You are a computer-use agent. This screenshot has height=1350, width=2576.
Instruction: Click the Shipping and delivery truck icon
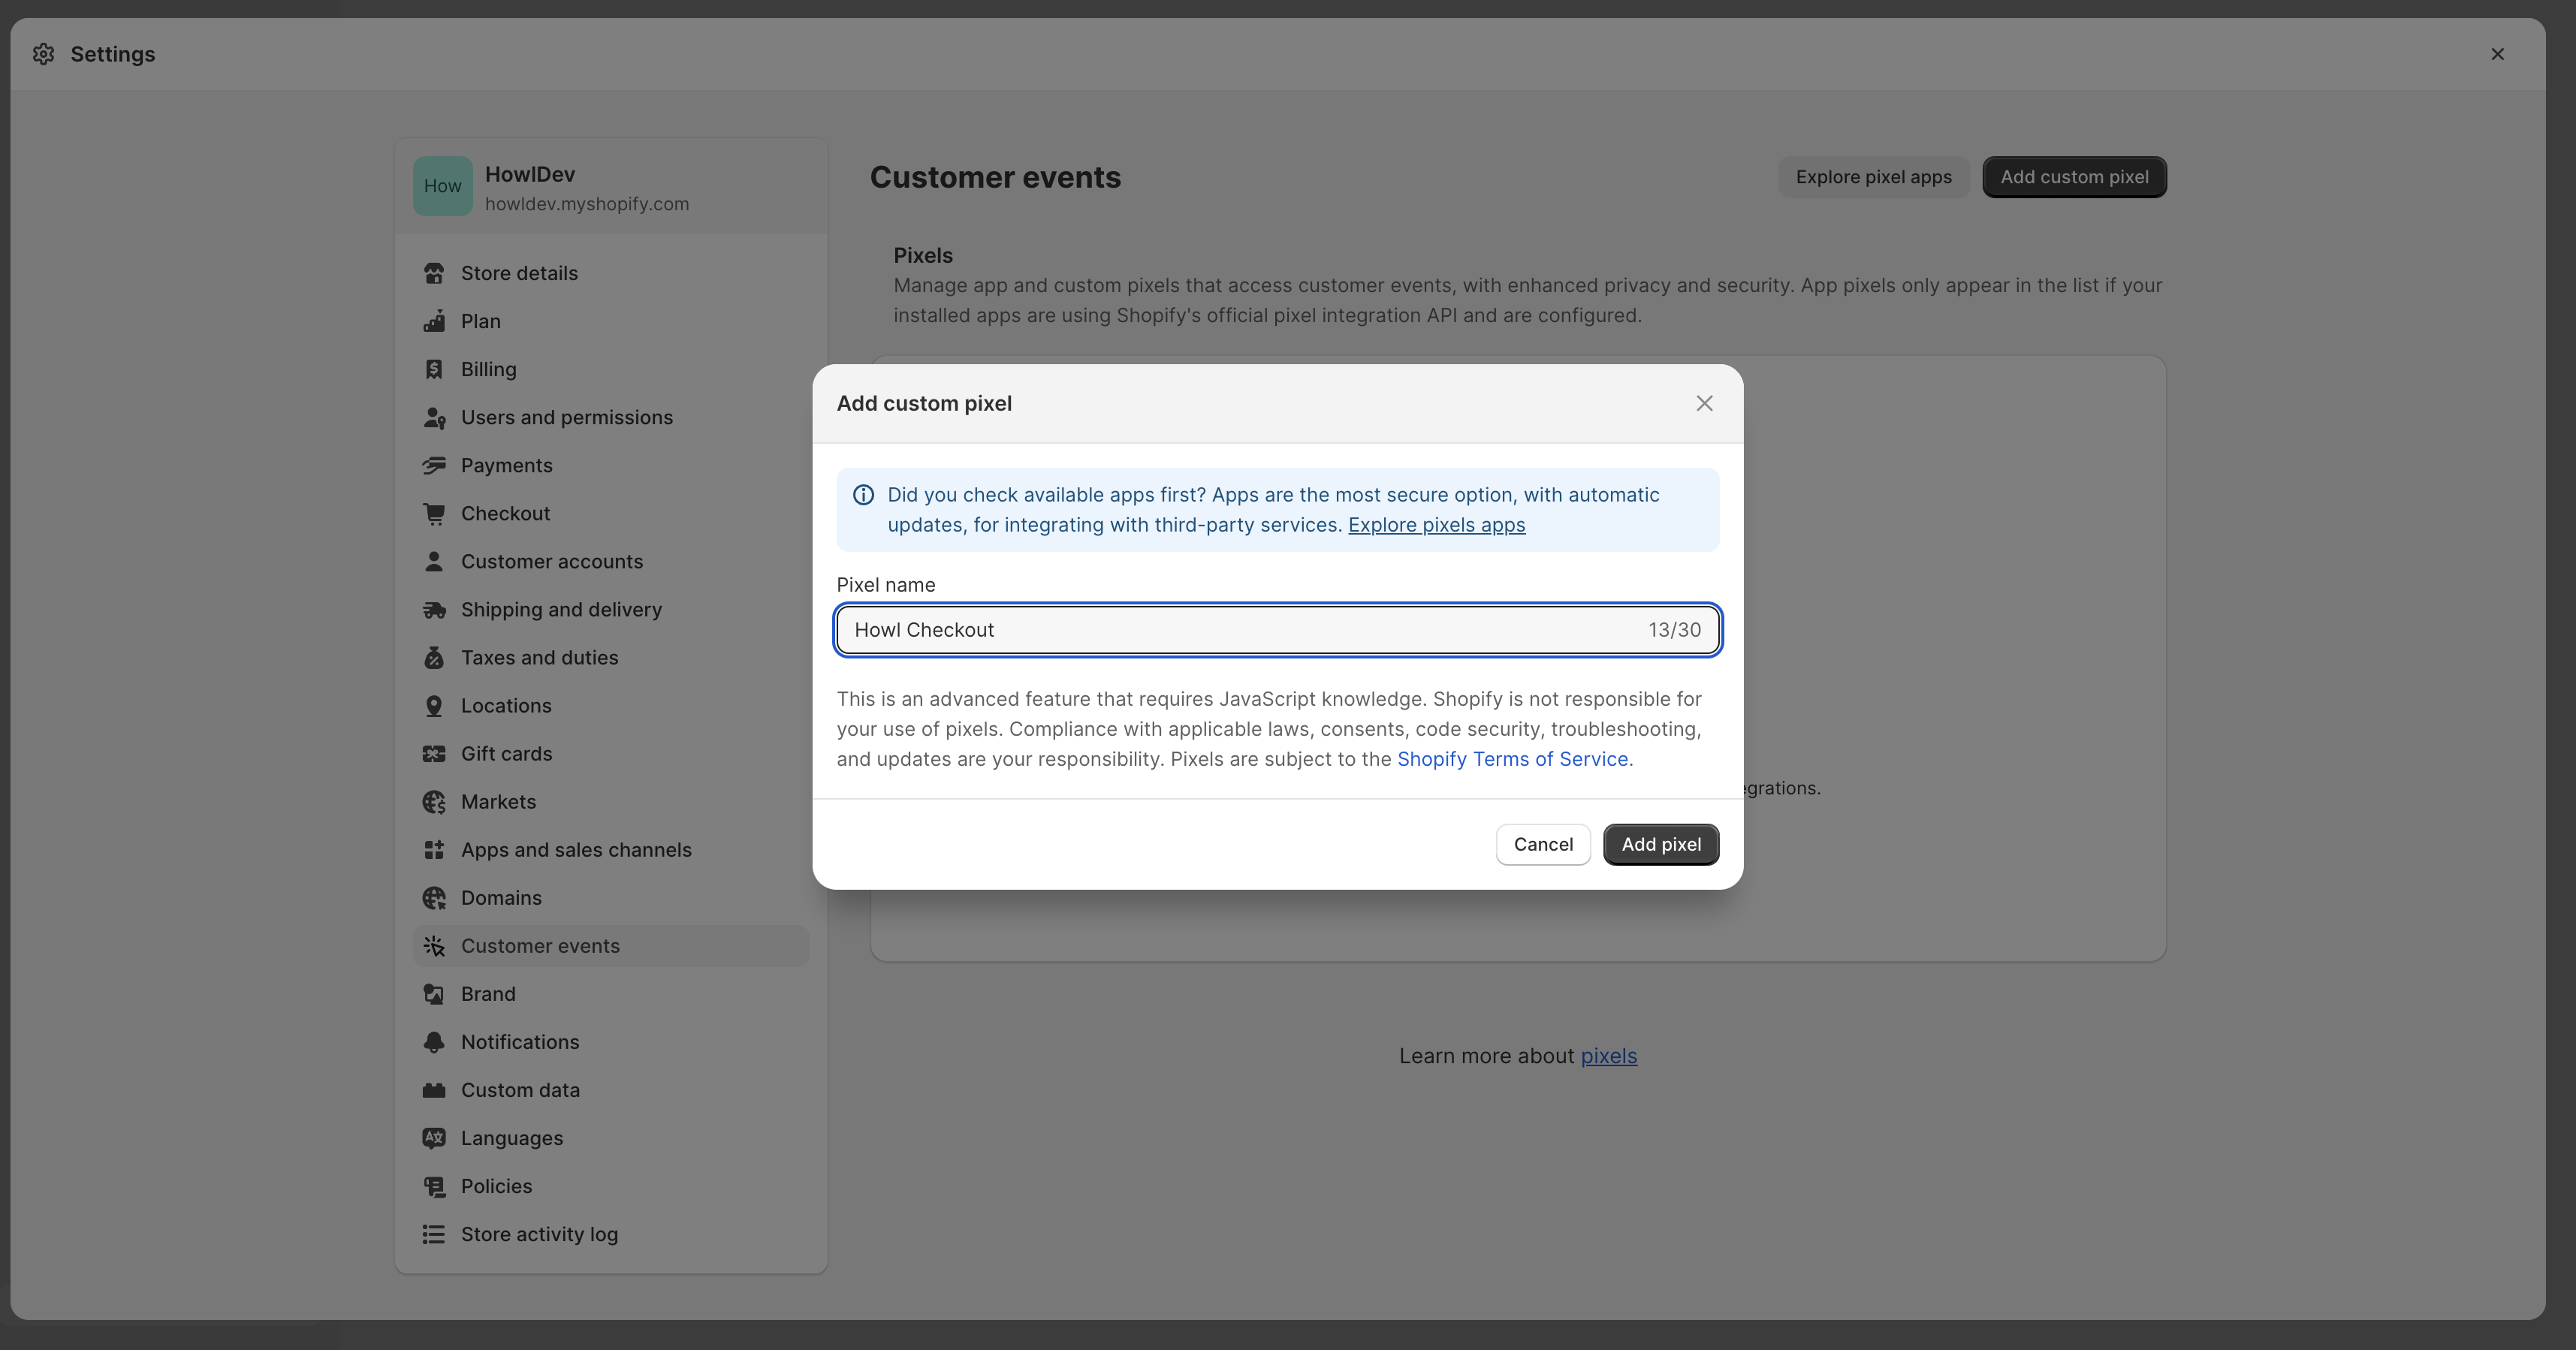[x=433, y=609]
